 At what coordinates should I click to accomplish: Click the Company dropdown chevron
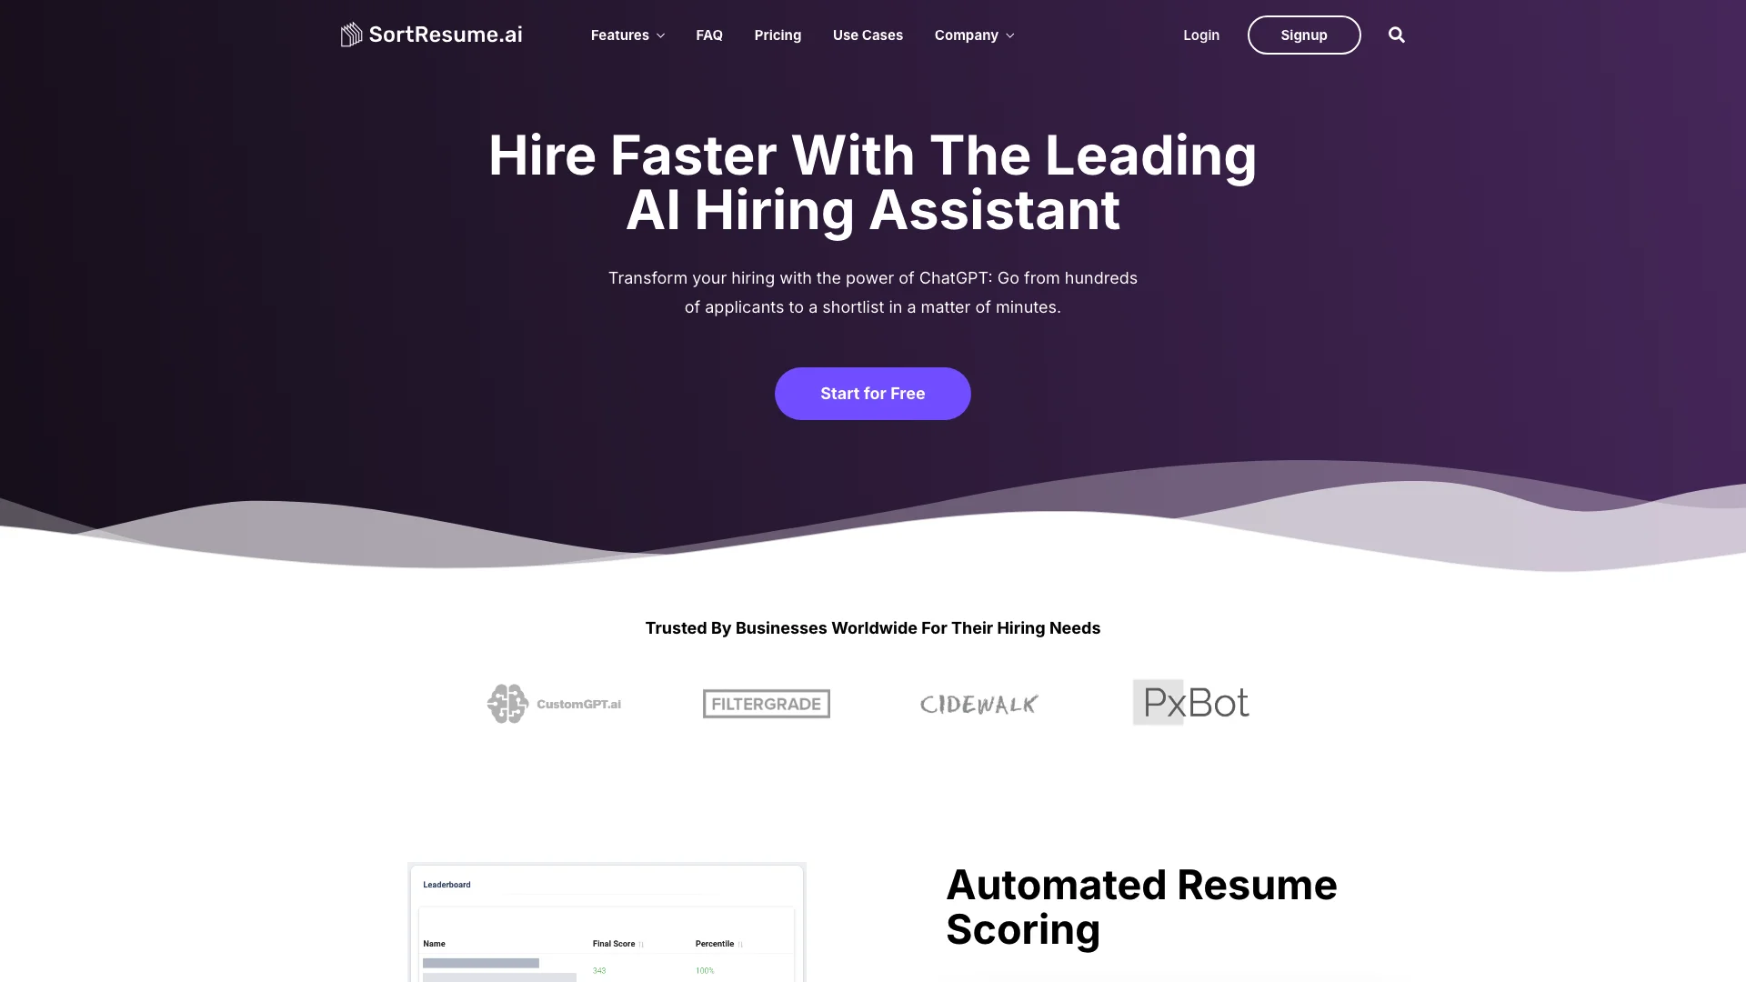click(1009, 35)
